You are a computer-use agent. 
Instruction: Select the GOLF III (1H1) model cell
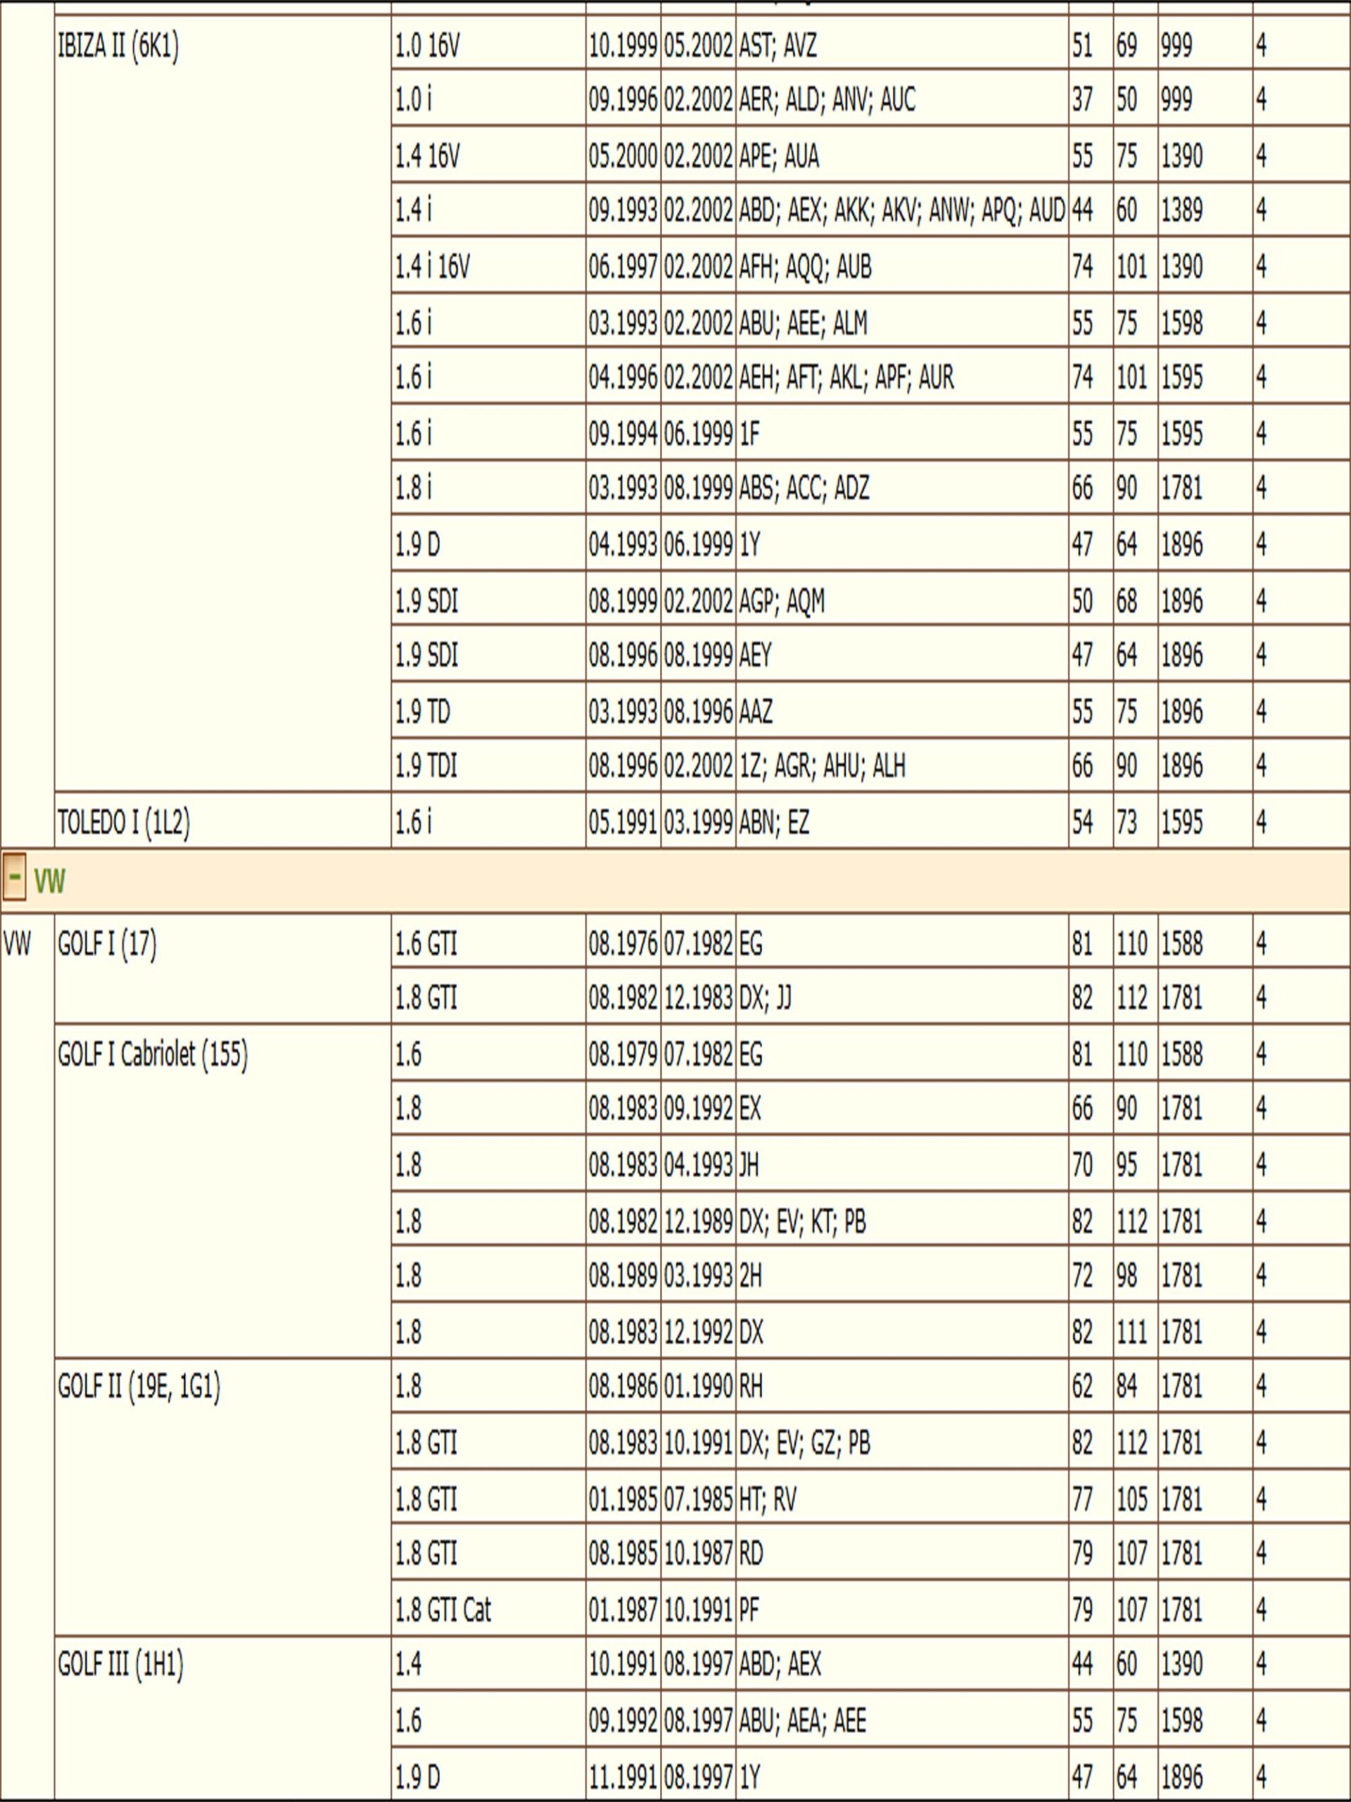tap(120, 1663)
